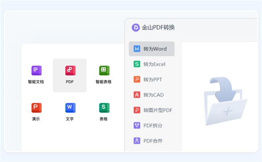Click the add-file folder drop icon
Image resolution: width=262 pixels, height=162 pixels.
point(226,101)
